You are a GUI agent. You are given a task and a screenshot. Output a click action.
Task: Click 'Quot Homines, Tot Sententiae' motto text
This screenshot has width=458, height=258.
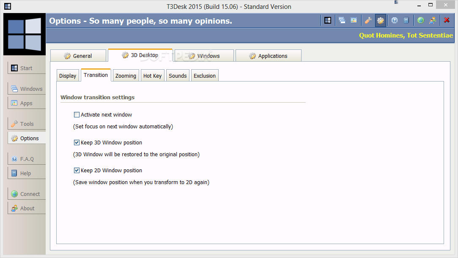click(x=406, y=35)
